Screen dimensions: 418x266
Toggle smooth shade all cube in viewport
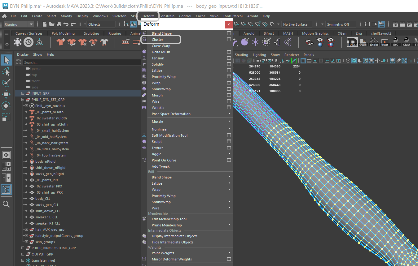354,61
